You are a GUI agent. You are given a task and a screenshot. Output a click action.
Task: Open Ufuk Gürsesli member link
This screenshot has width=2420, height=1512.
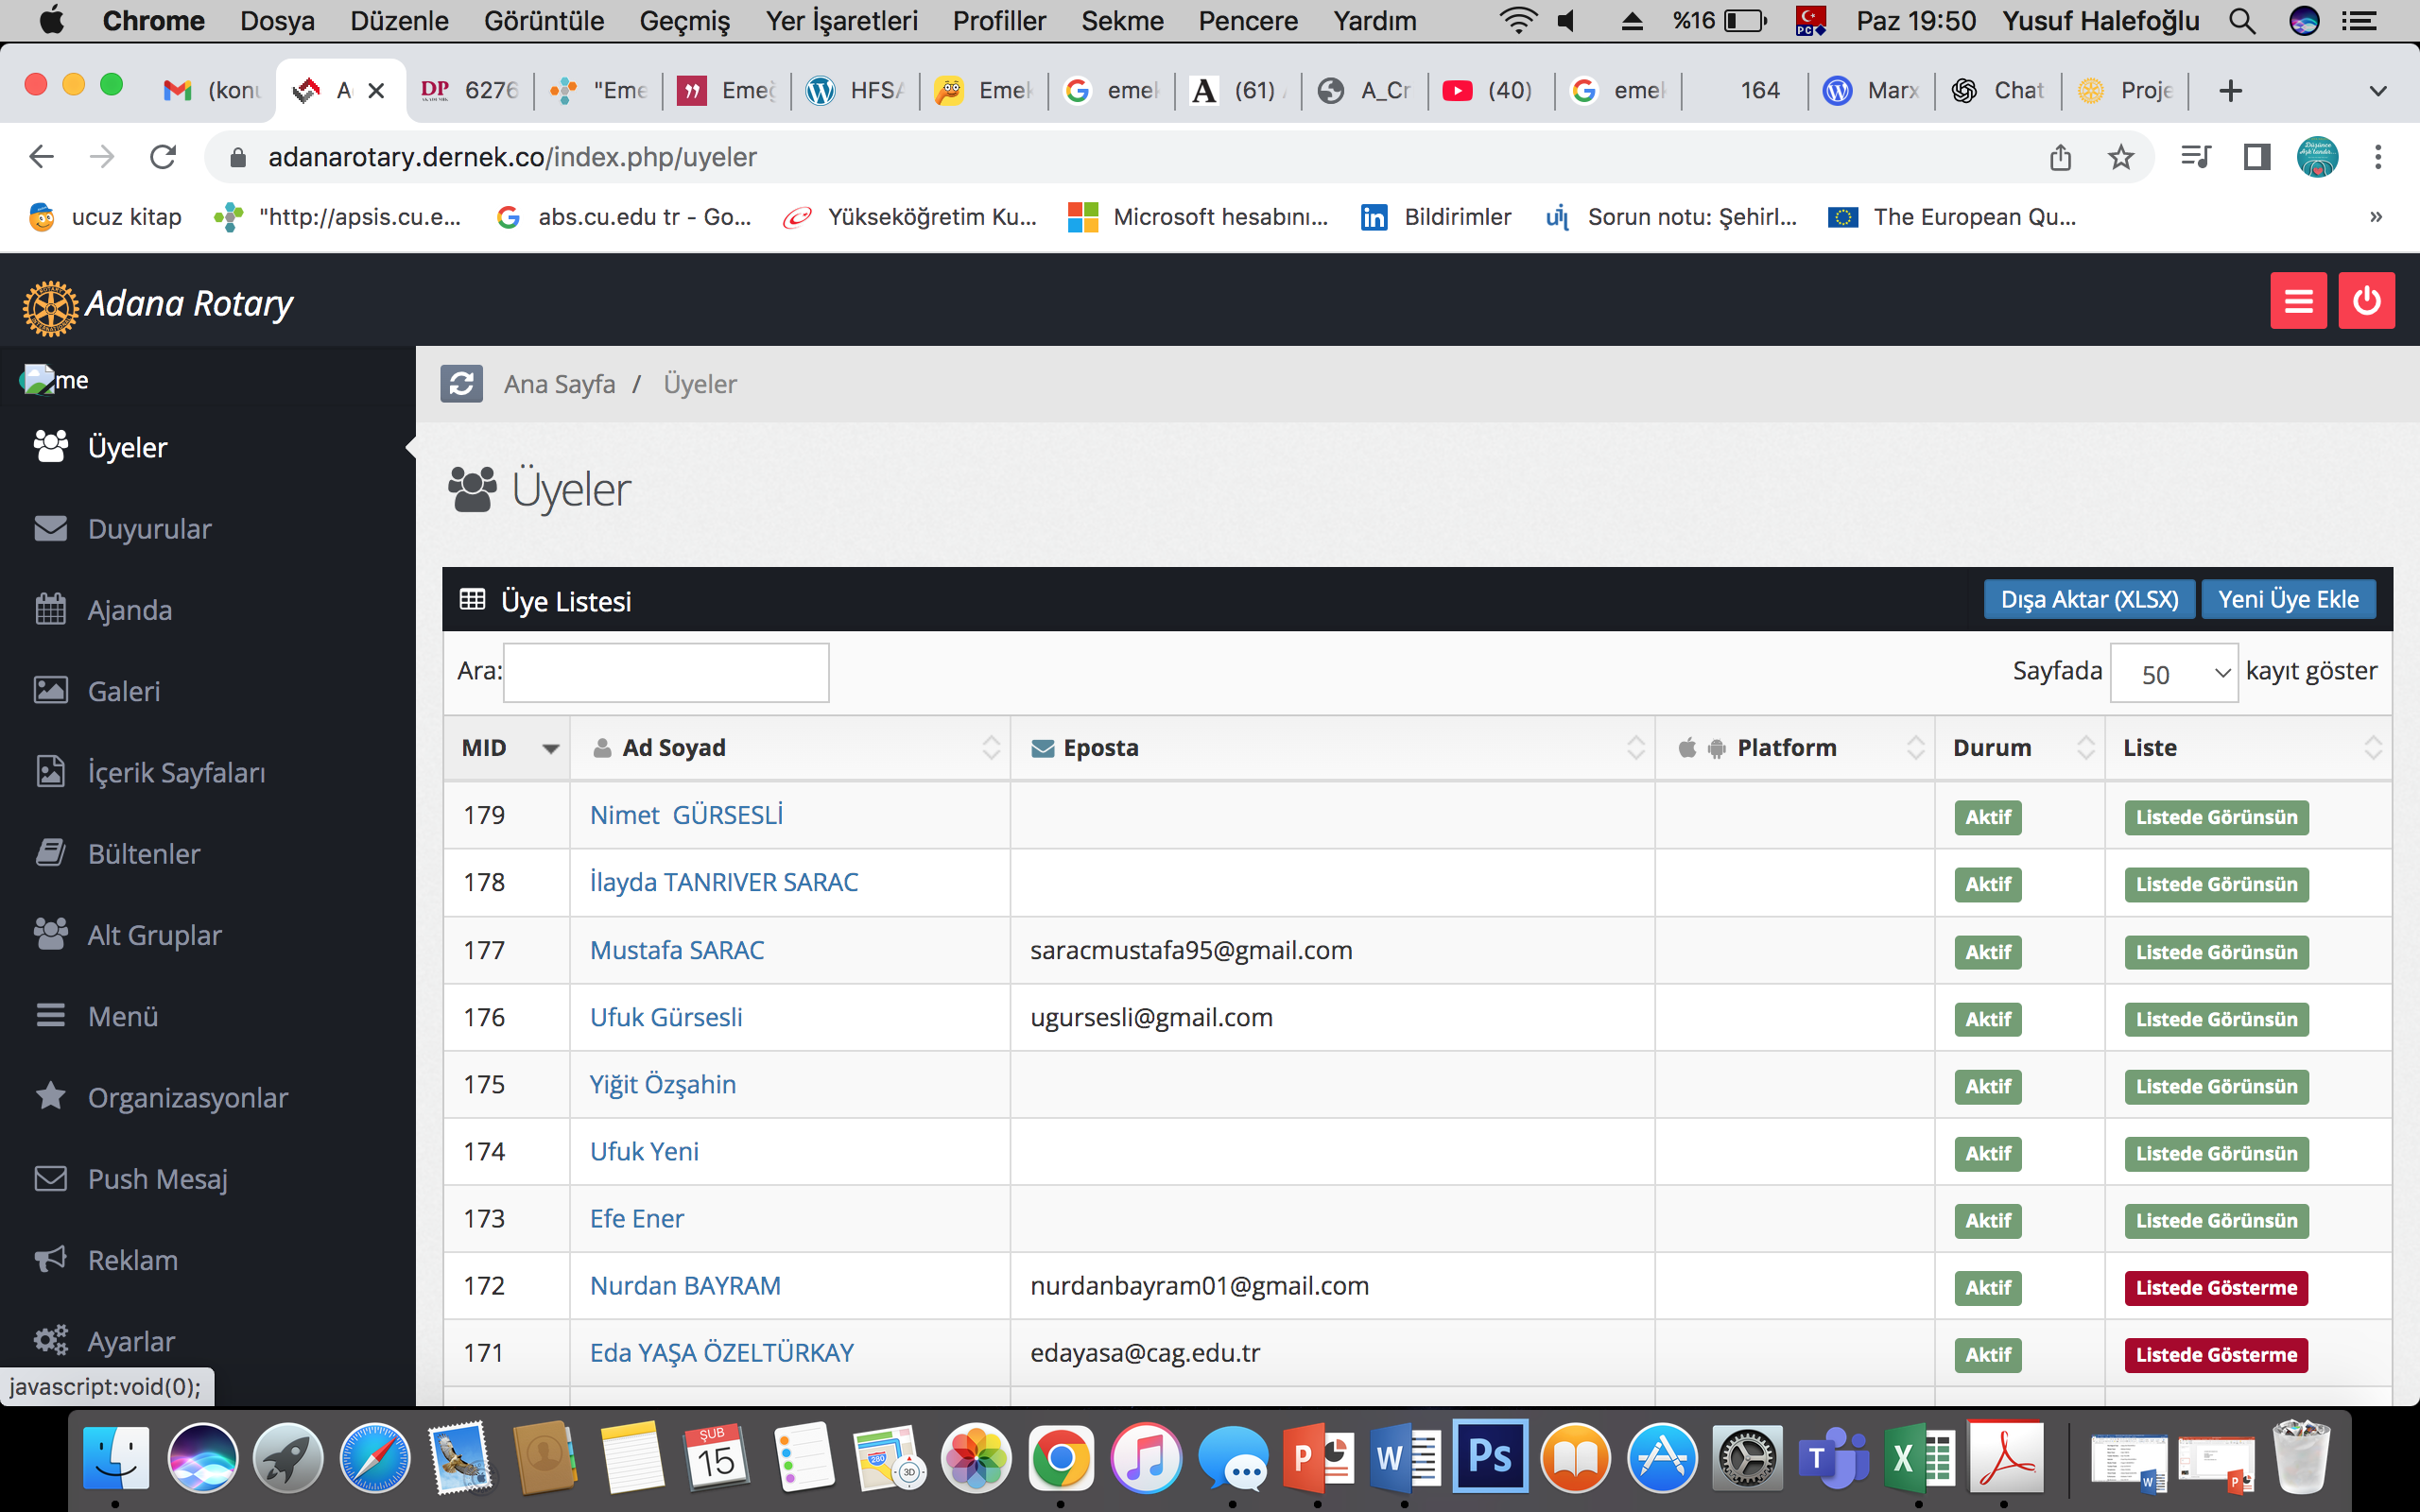pos(666,1017)
